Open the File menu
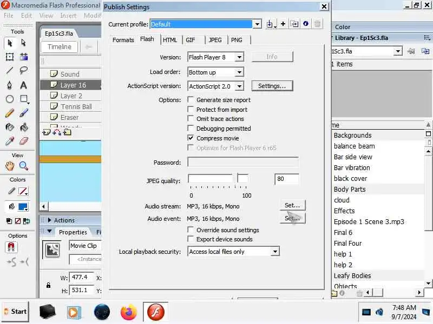Viewport: 433px width, 324px height. click(x=9, y=16)
